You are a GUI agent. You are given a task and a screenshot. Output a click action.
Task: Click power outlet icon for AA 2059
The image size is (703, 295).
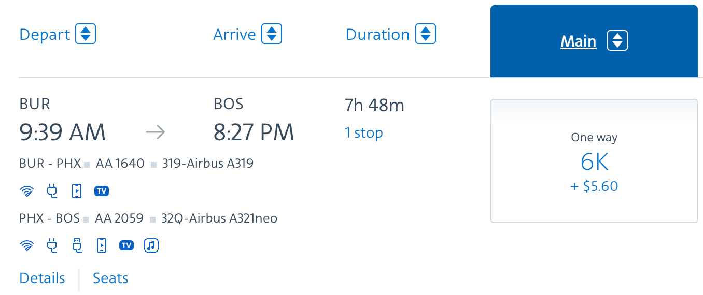tap(52, 245)
